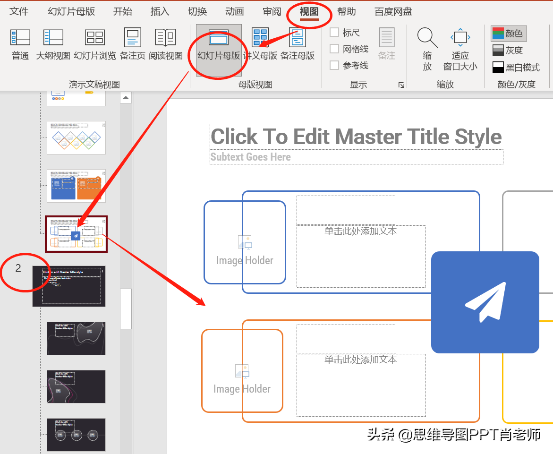Select dark layout with pink curved lines
This screenshot has width=553, height=454.
(76, 386)
